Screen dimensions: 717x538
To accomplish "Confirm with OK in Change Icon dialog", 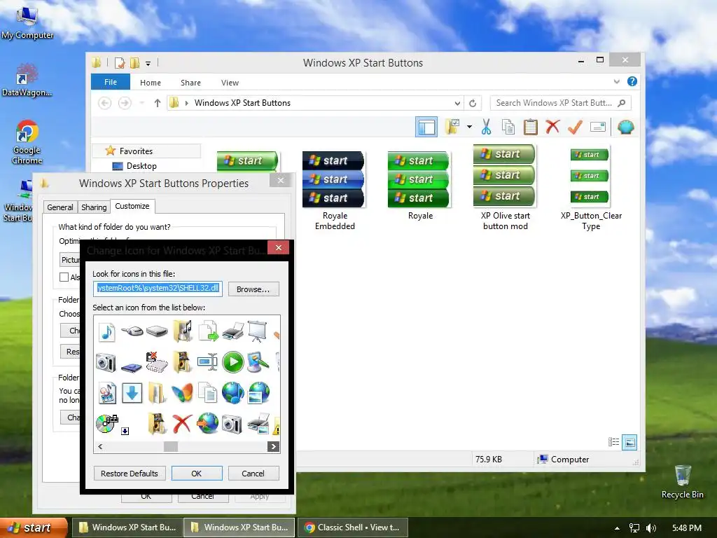I will pyautogui.click(x=197, y=473).
